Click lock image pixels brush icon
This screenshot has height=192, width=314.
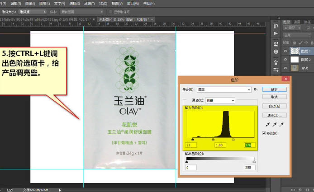[x=300, y=43]
